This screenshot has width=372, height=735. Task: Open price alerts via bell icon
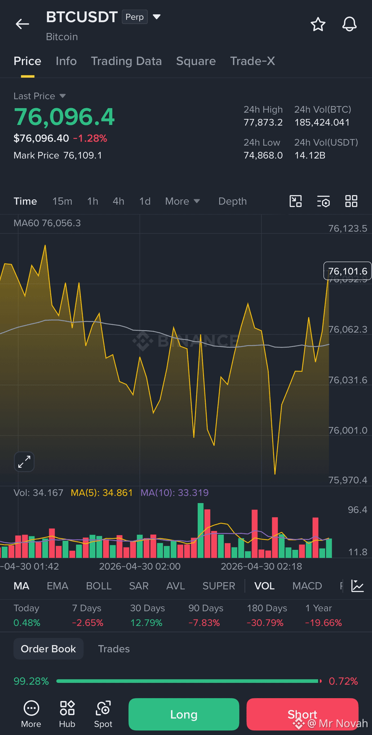[x=350, y=24]
